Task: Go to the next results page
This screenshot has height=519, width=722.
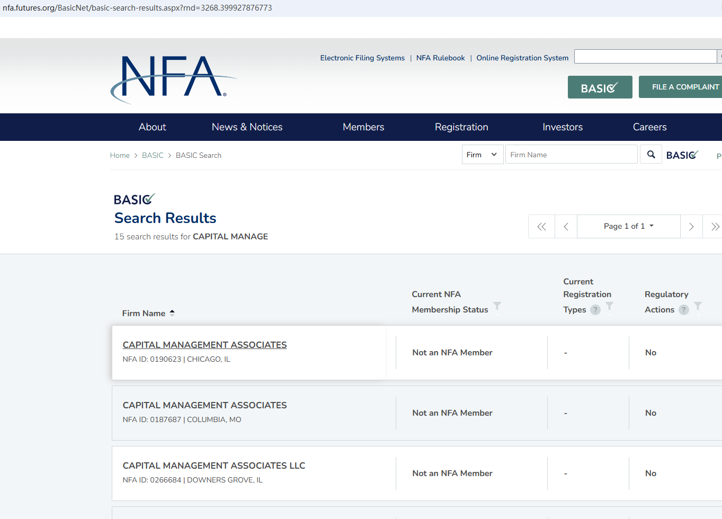Action: [691, 227]
